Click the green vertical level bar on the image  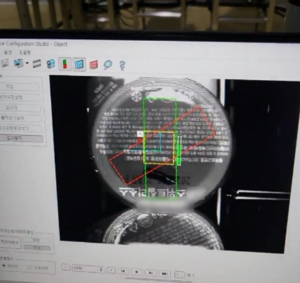(x=179, y=150)
